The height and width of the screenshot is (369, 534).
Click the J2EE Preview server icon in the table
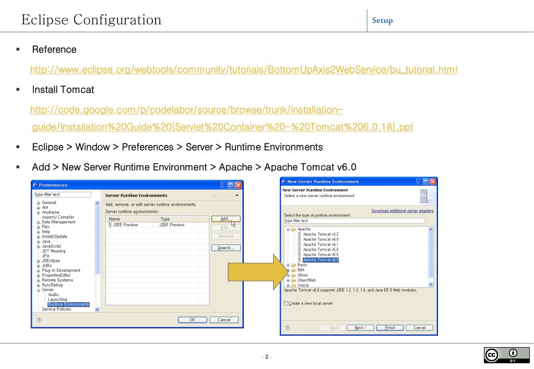tap(110, 225)
